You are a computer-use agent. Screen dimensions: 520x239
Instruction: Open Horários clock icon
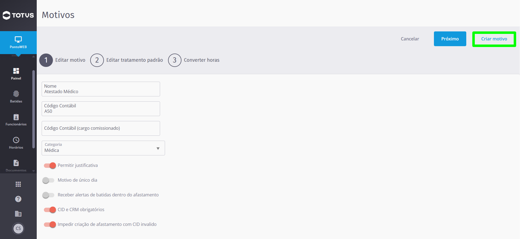16,140
